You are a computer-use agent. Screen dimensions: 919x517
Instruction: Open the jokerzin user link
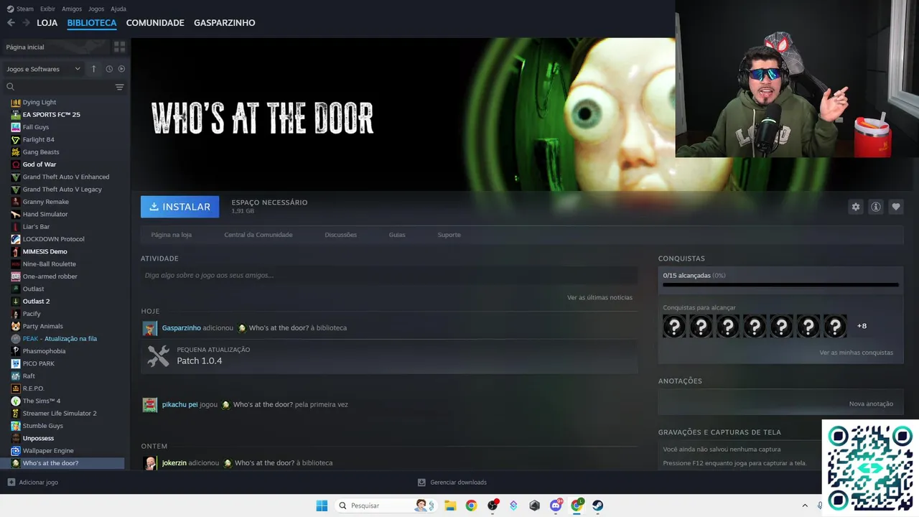[x=174, y=463]
